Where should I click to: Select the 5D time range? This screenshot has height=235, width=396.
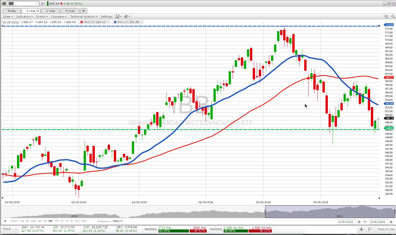click(27, 221)
